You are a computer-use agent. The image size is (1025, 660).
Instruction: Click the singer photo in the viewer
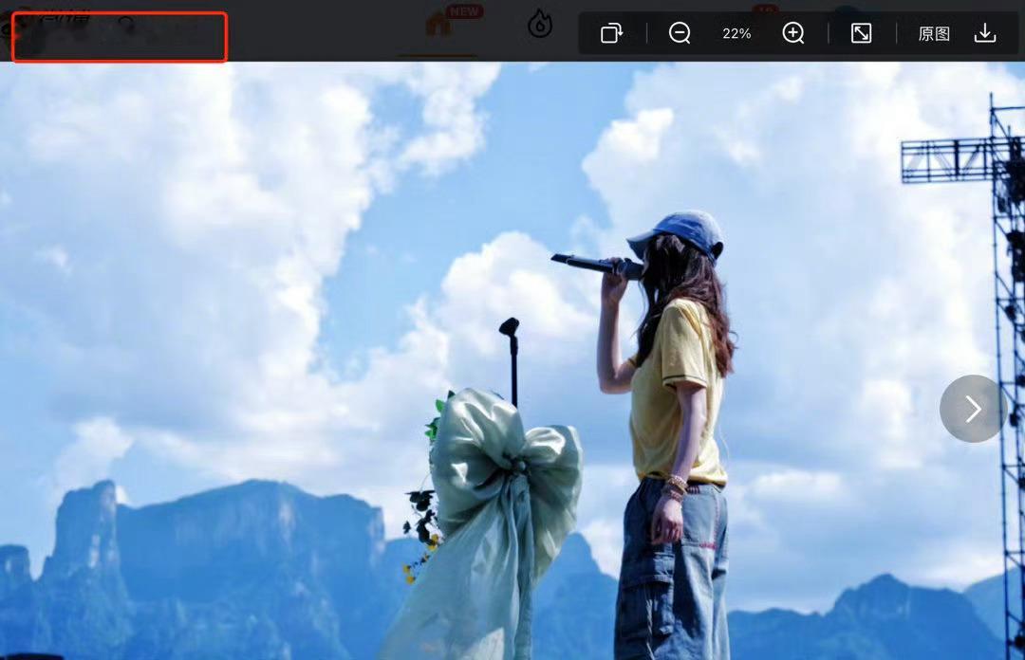(512, 360)
